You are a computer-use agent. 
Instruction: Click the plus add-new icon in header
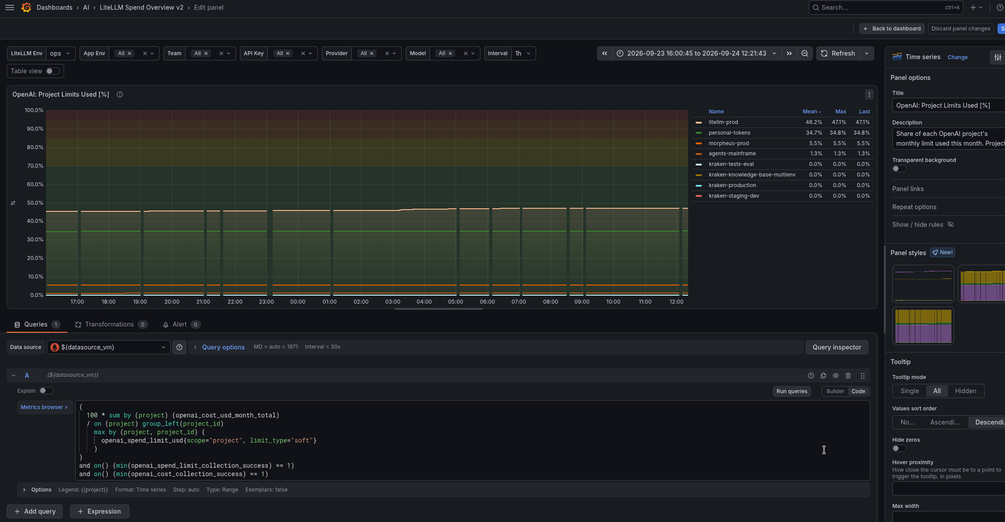[x=976, y=8]
